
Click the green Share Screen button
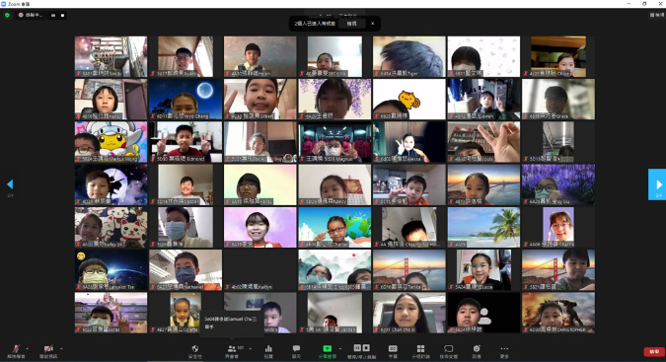[x=327, y=351]
